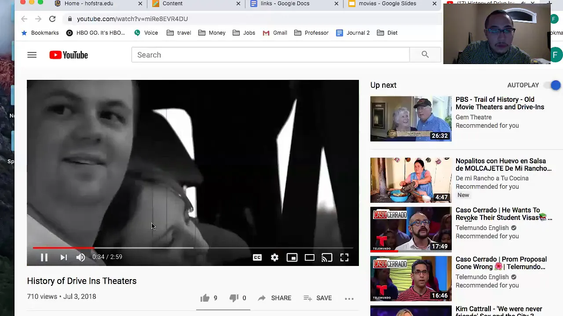Switch to movies - Google Slides tab
The height and width of the screenshot is (316, 563).
(x=387, y=4)
